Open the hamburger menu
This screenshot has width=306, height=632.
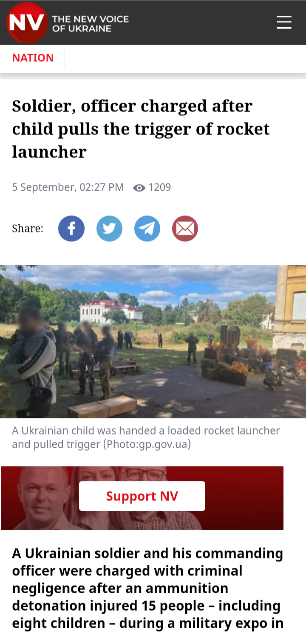point(284,22)
